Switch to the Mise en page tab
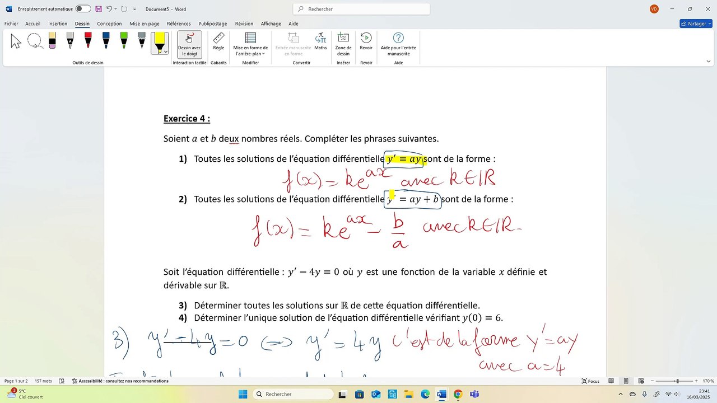Viewport: 717px width, 403px height. tap(145, 24)
